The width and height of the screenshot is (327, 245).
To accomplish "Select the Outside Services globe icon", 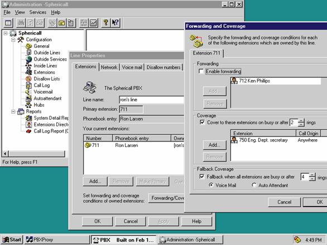I will pos(28,59).
